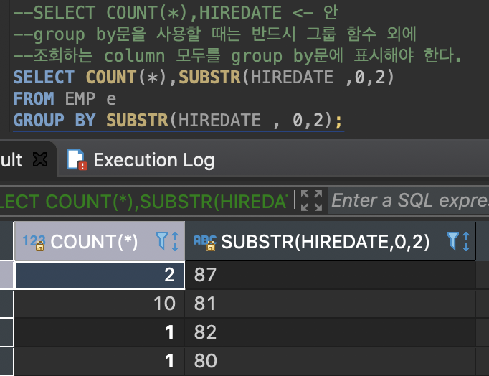
Task: Click the row header of the 87 row
Action: pyautogui.click(x=6, y=276)
